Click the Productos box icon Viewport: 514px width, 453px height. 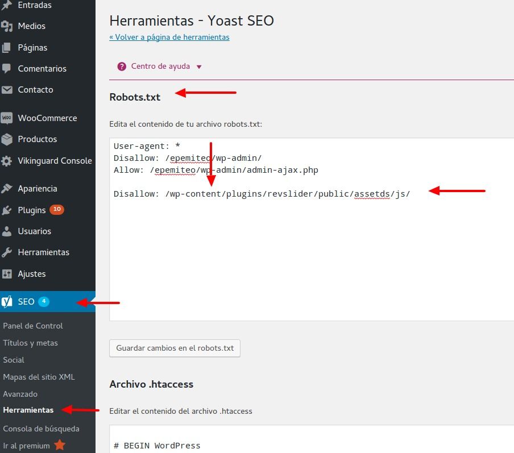(7, 139)
